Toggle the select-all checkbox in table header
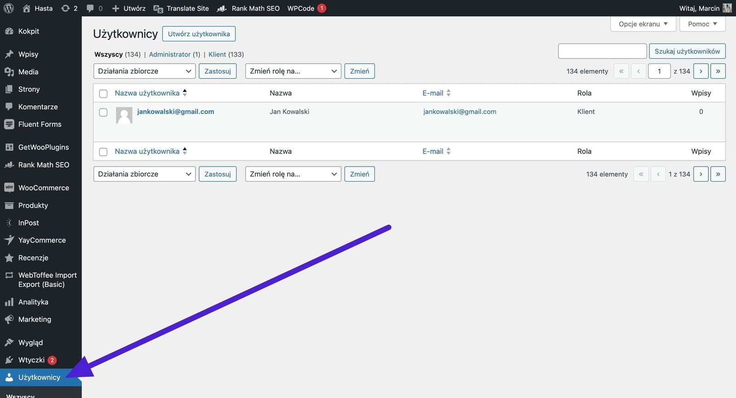 pos(103,94)
